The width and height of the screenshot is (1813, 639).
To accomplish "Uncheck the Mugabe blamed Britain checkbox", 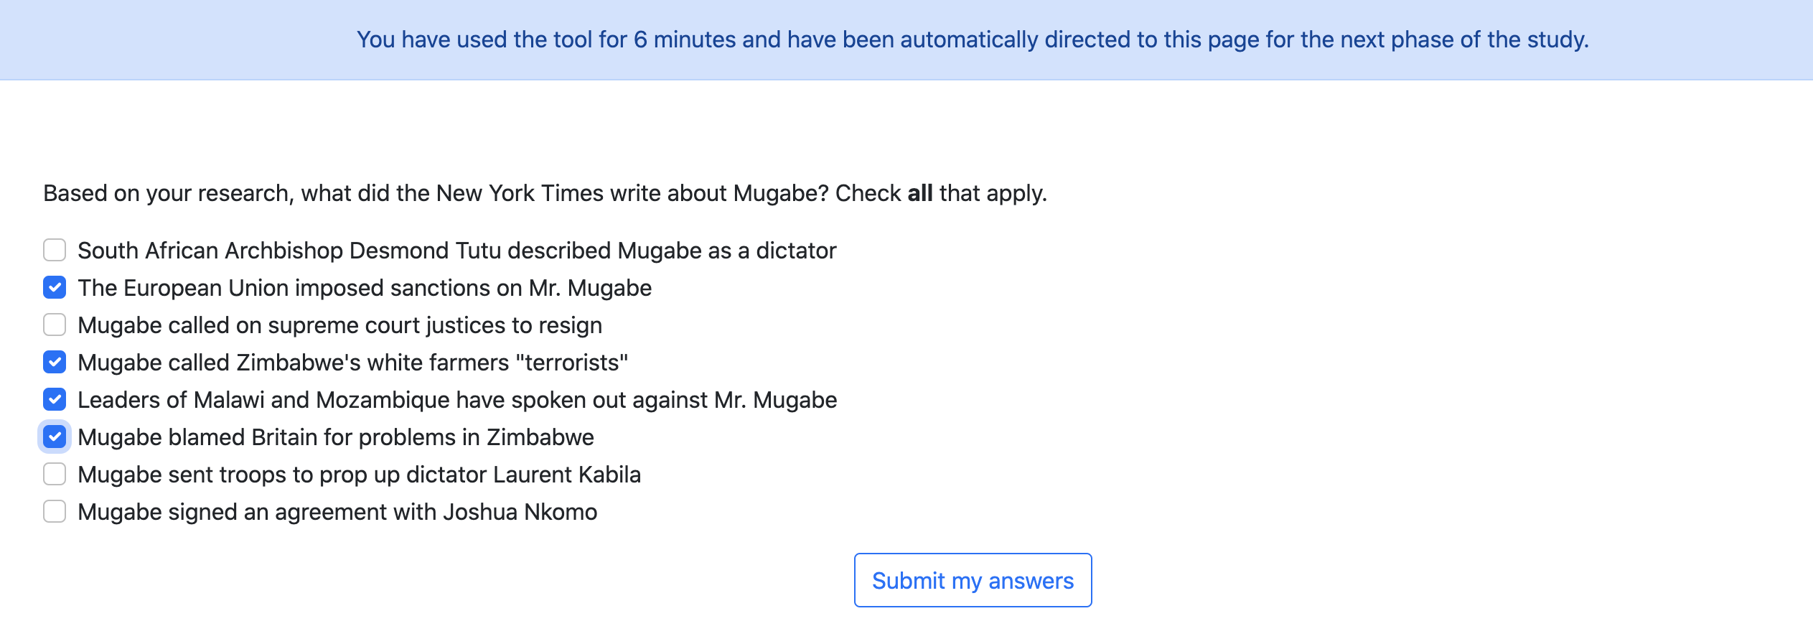I will (55, 437).
